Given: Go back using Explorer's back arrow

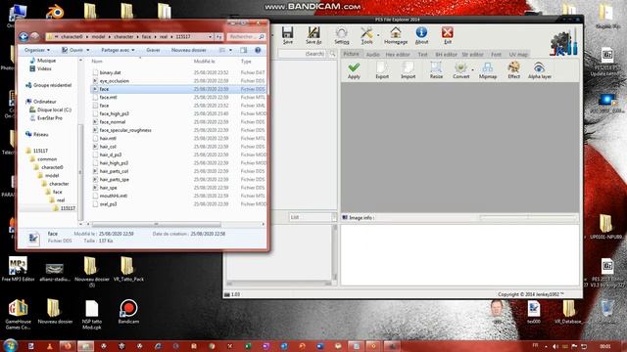Looking at the screenshot, I should click(x=24, y=37).
